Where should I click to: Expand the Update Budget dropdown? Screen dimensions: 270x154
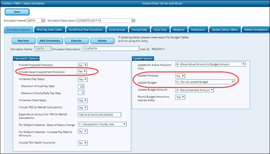coord(205,82)
